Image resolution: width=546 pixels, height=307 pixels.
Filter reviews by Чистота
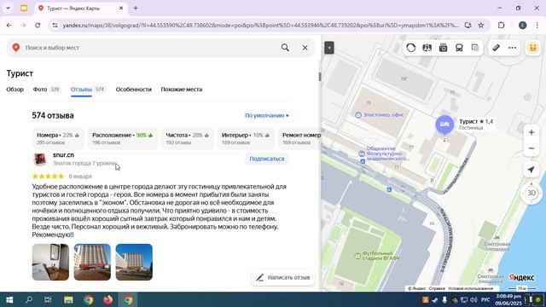tap(187, 138)
